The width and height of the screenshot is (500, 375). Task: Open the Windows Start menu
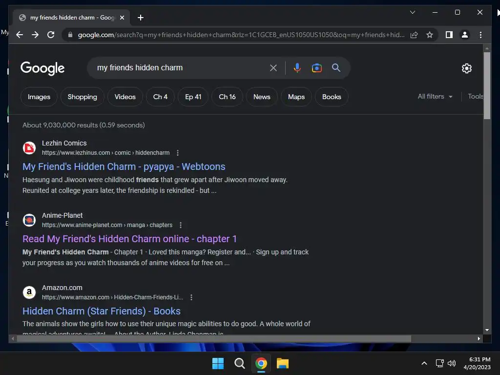(x=218, y=363)
